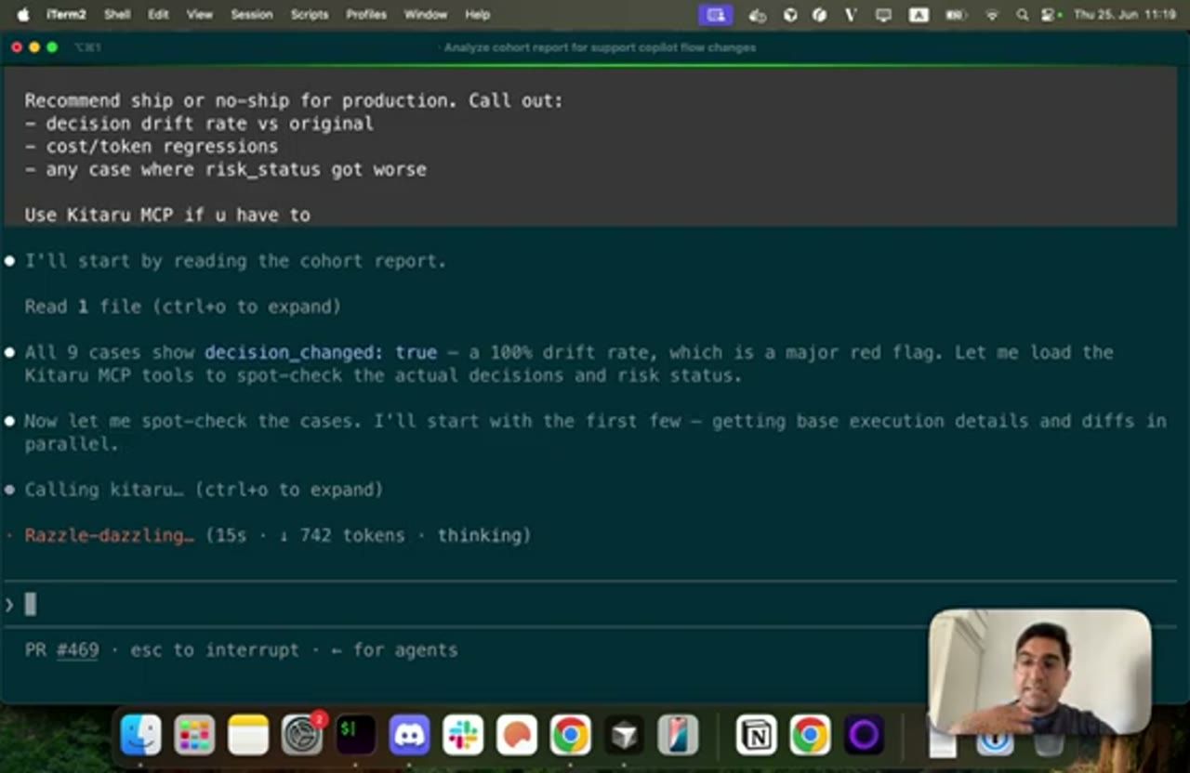Open the keyboard input source menu
Viewport: 1190px width, 773px height.
coord(919,15)
